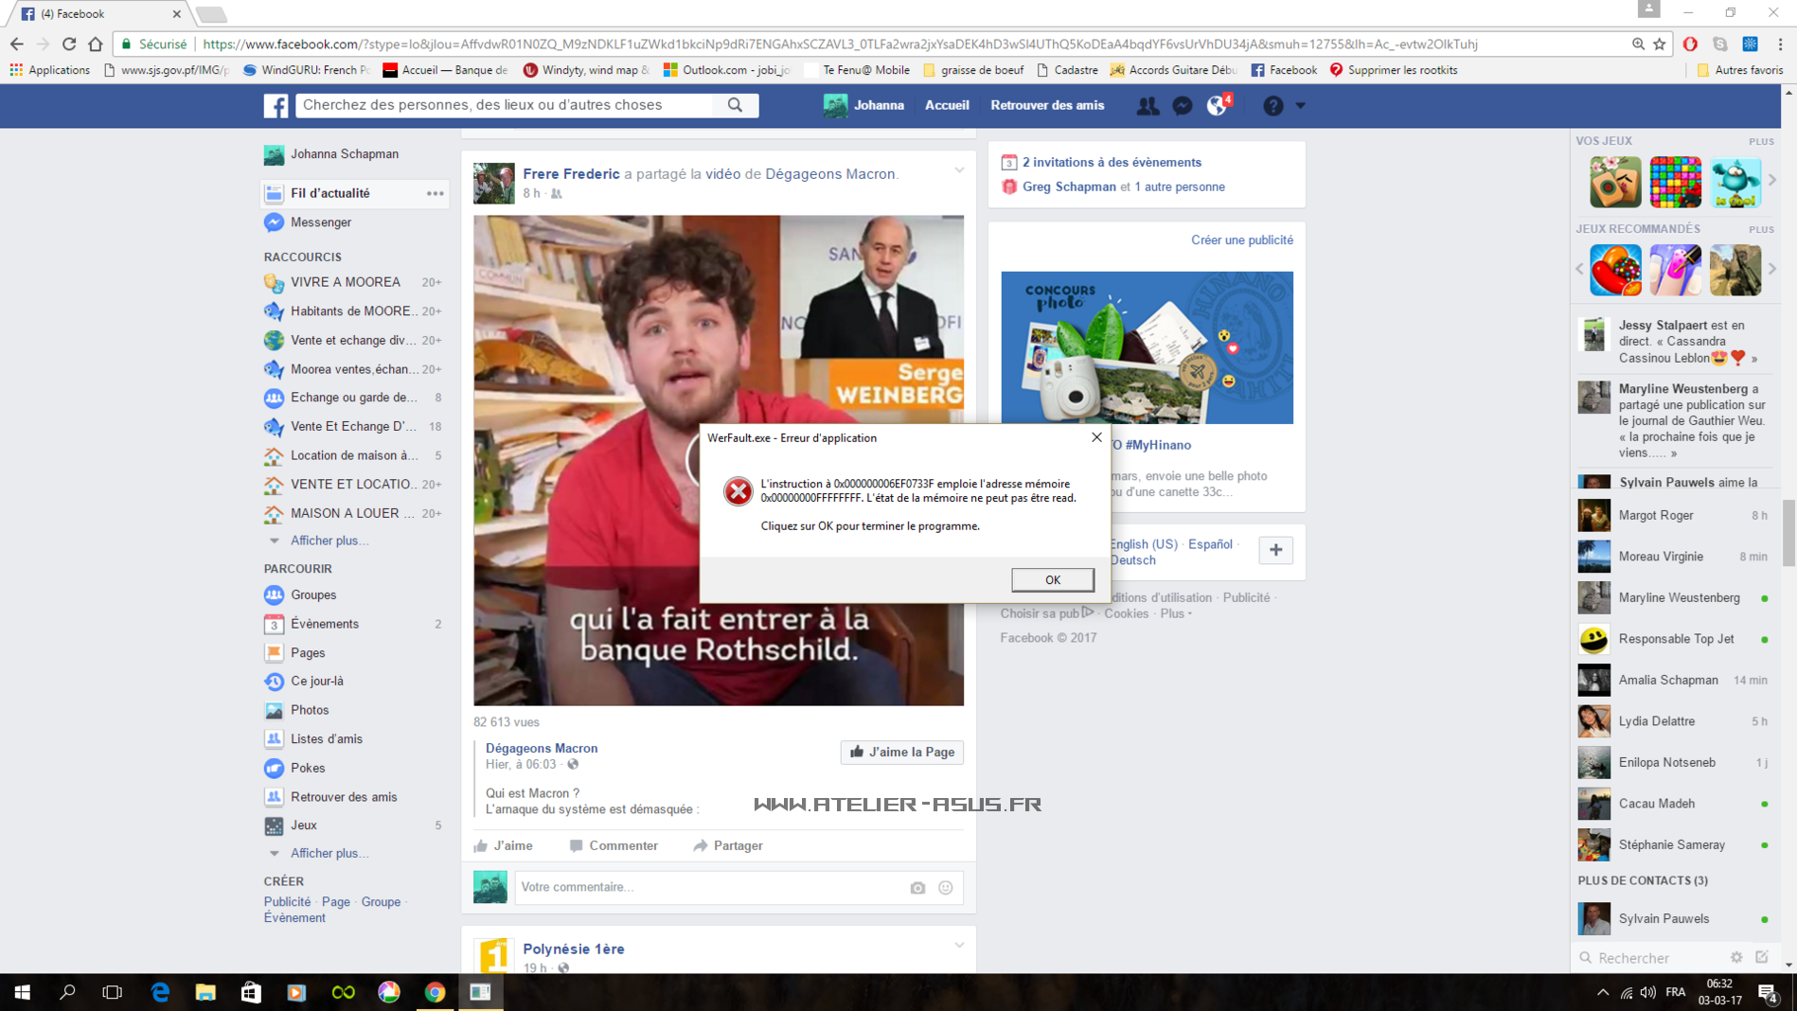The width and height of the screenshot is (1797, 1011).
Task: Click the Facebook search magnifier icon
Action: tap(735, 105)
